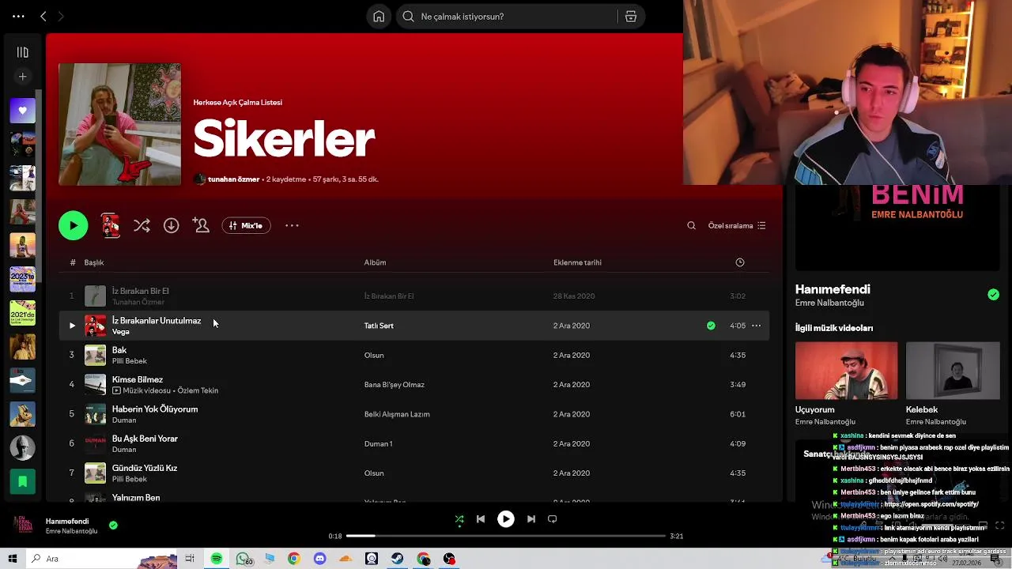Sort by Albüm column header

click(x=375, y=262)
